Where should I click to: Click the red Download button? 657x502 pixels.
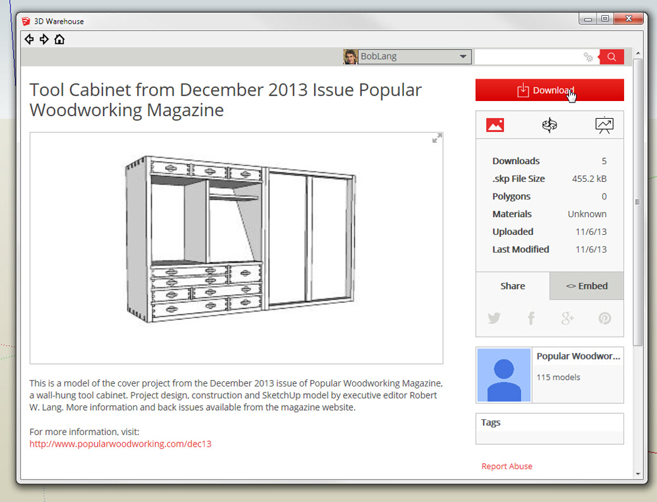point(549,91)
